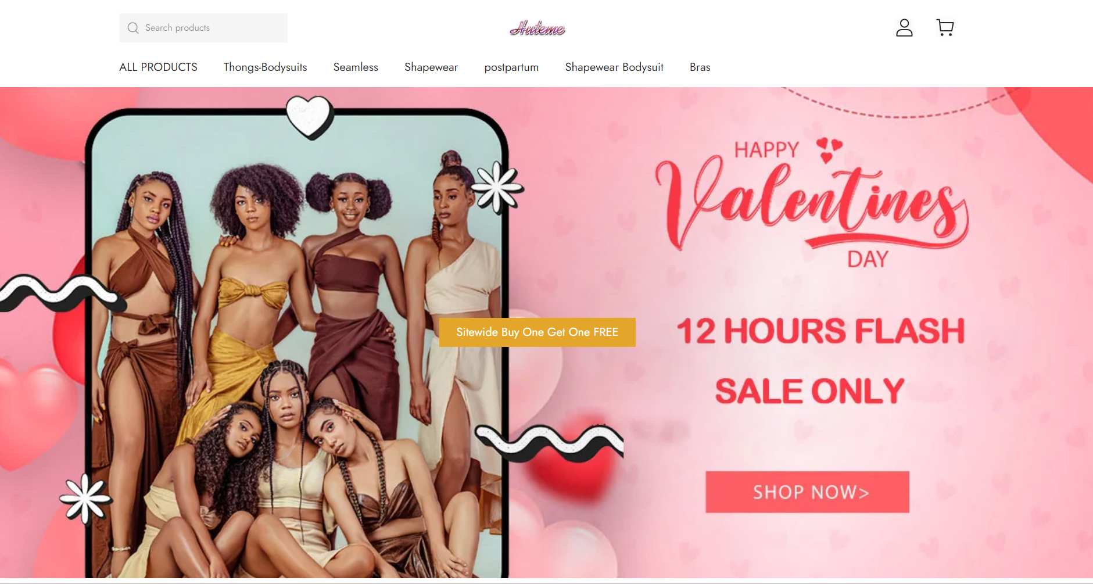Image resolution: width=1093 pixels, height=584 pixels.
Task: Navigate to Shapewear Bodysuit
Action: click(x=614, y=67)
